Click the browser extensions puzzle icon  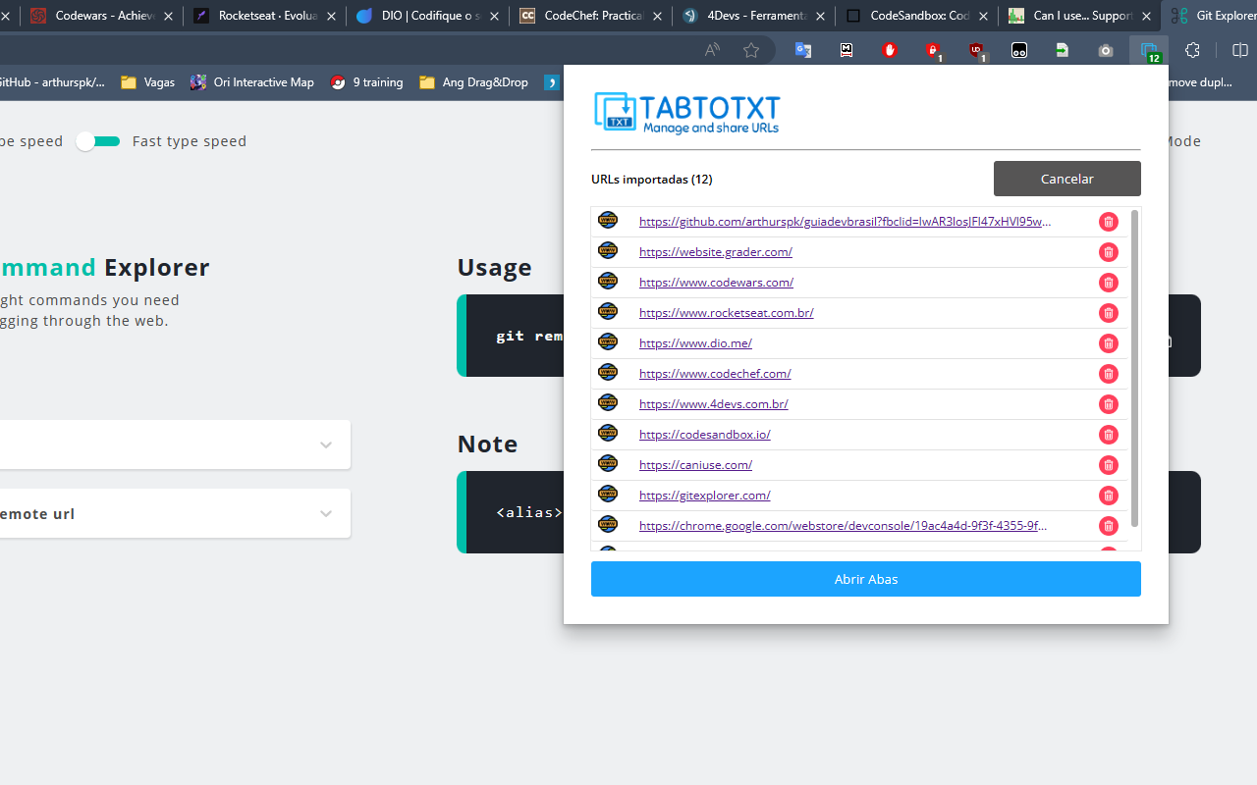1191,49
